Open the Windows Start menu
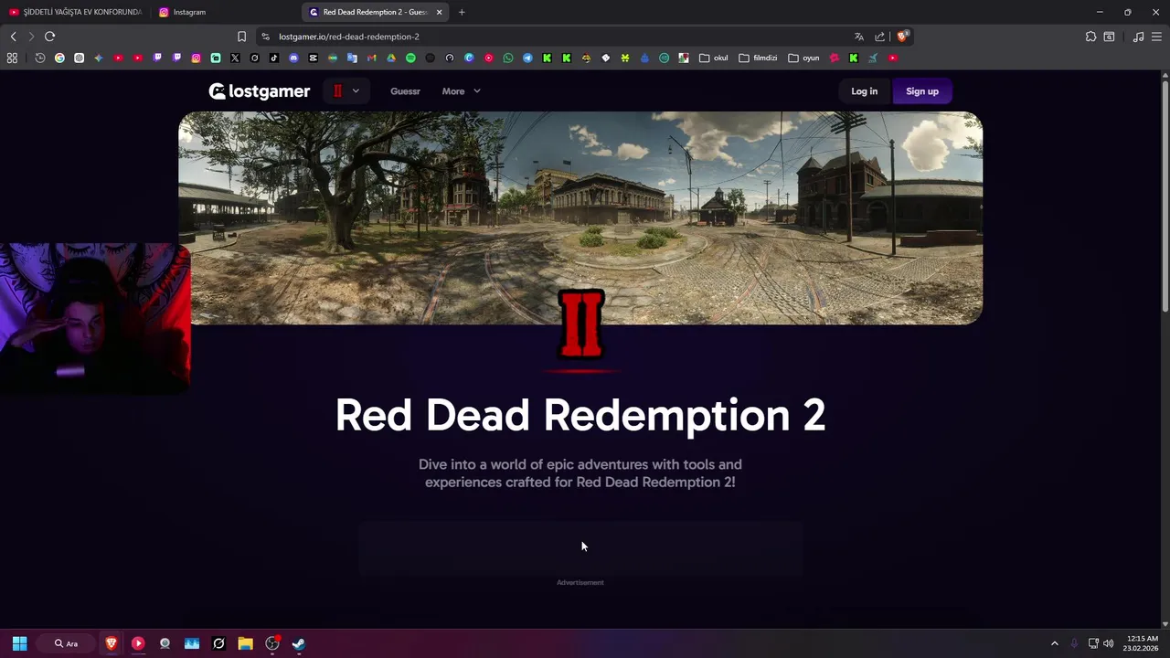1170x658 pixels. point(19,643)
